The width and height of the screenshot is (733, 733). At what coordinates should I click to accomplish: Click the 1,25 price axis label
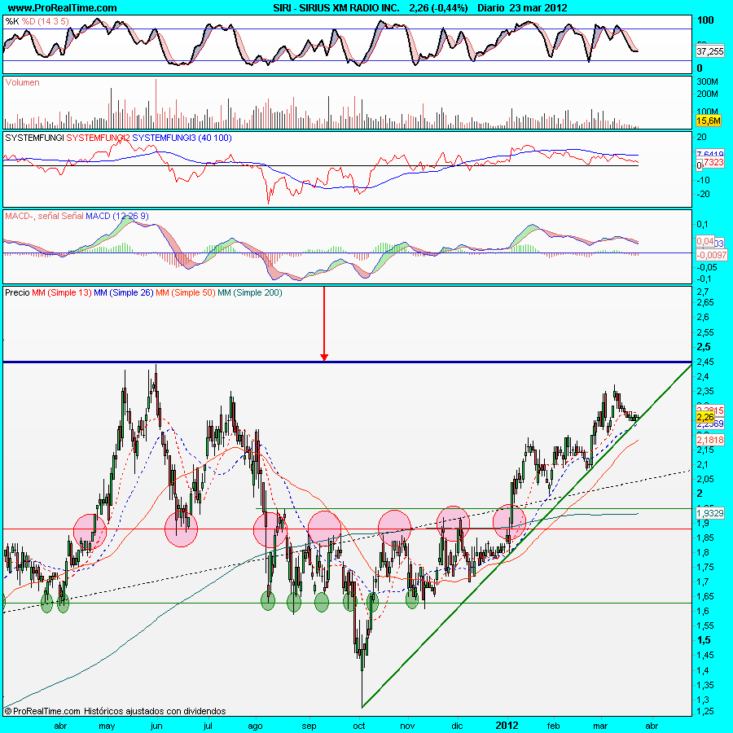pyautogui.click(x=705, y=712)
